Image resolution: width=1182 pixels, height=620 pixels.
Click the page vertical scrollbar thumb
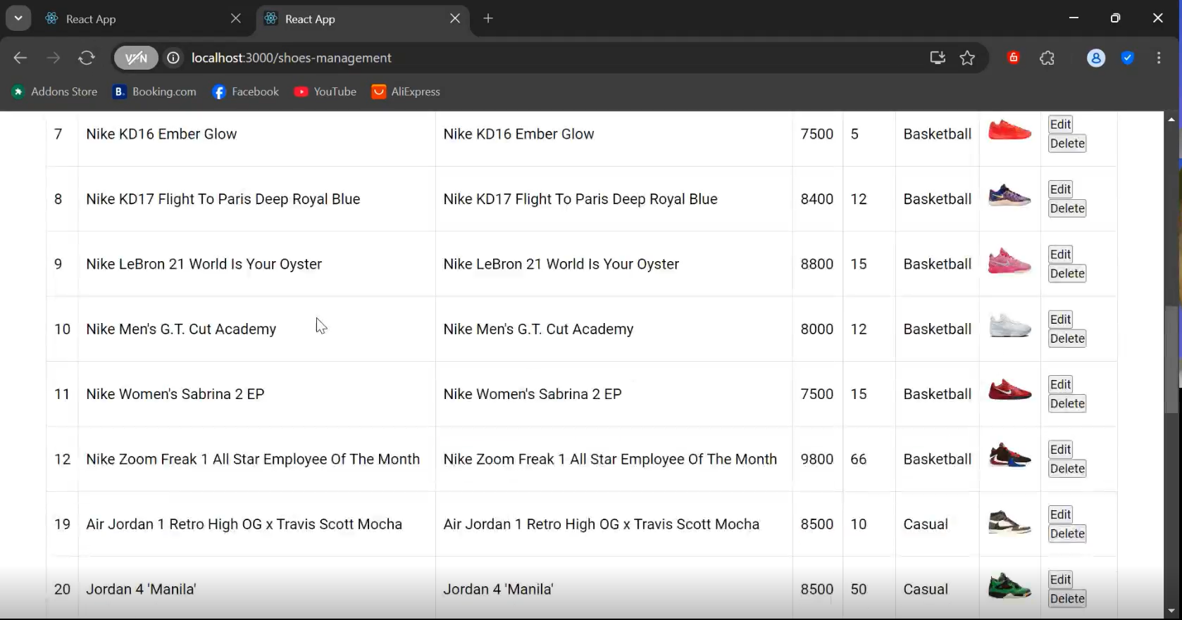click(x=1171, y=359)
